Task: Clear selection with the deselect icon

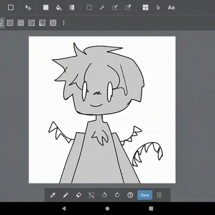Action: tap(91, 195)
